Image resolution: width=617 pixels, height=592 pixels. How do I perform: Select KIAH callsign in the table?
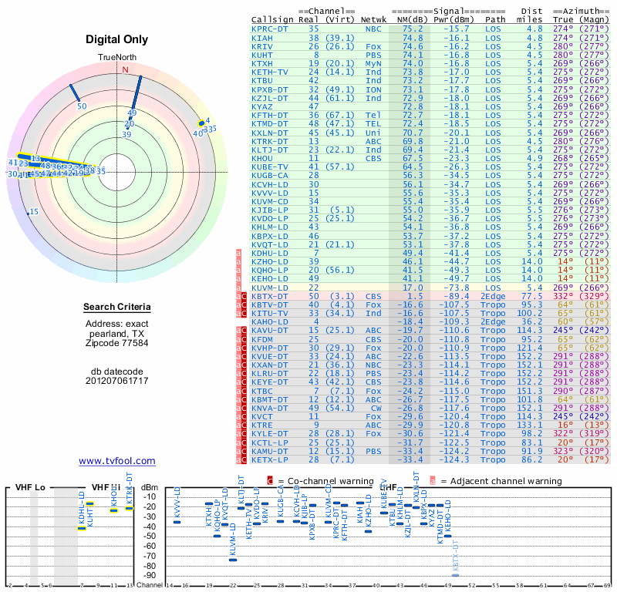[x=262, y=38]
